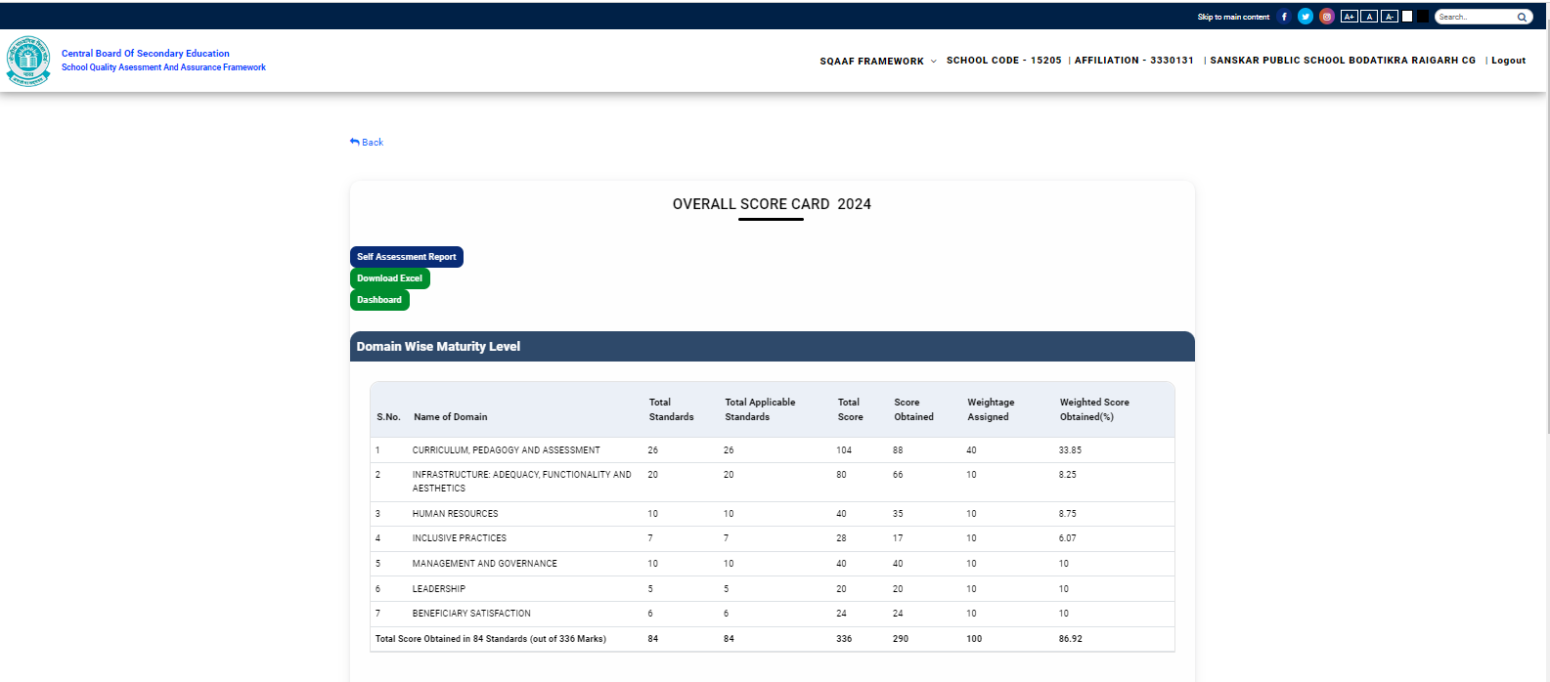The height and width of the screenshot is (682, 1550).
Task: Click the Download Excel button
Action: pos(389,278)
